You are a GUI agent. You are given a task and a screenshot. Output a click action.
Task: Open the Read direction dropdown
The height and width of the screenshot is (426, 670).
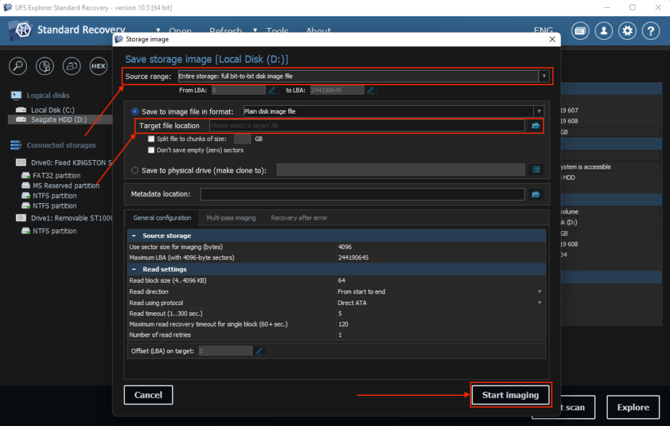click(539, 291)
